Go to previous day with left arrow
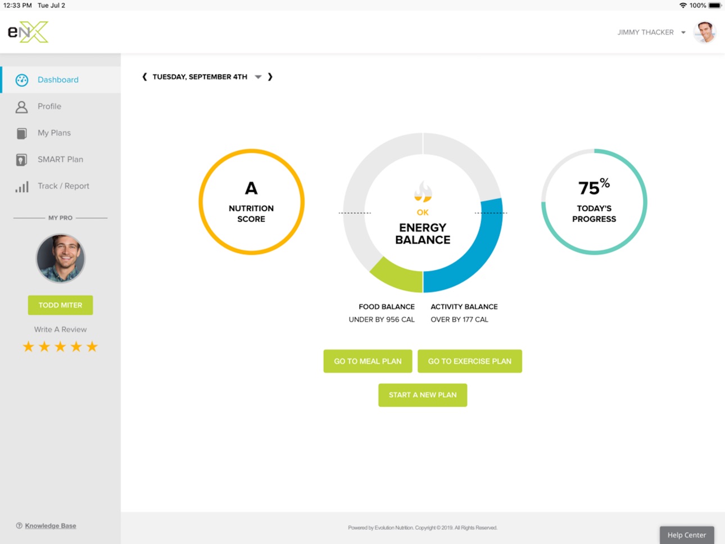This screenshot has width=725, height=544. pos(144,77)
